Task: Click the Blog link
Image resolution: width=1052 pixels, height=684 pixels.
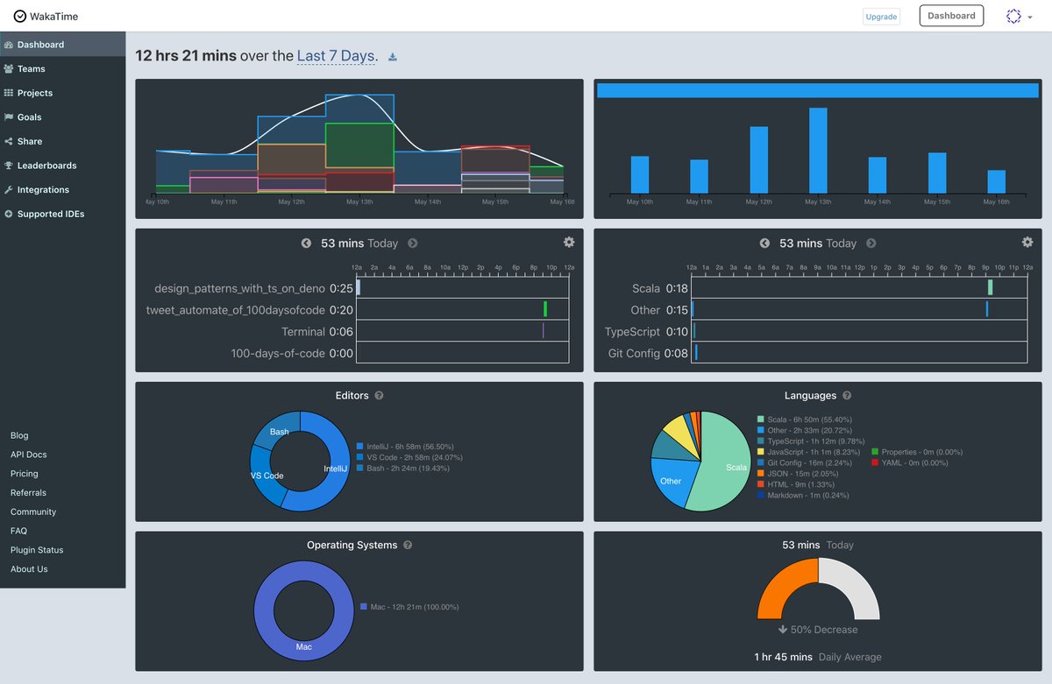Action: pos(19,435)
